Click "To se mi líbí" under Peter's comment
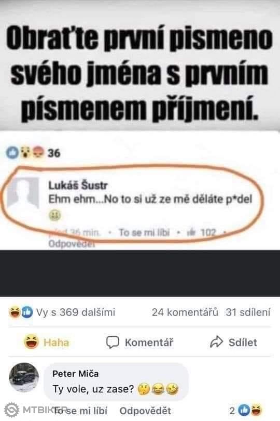 point(79,411)
